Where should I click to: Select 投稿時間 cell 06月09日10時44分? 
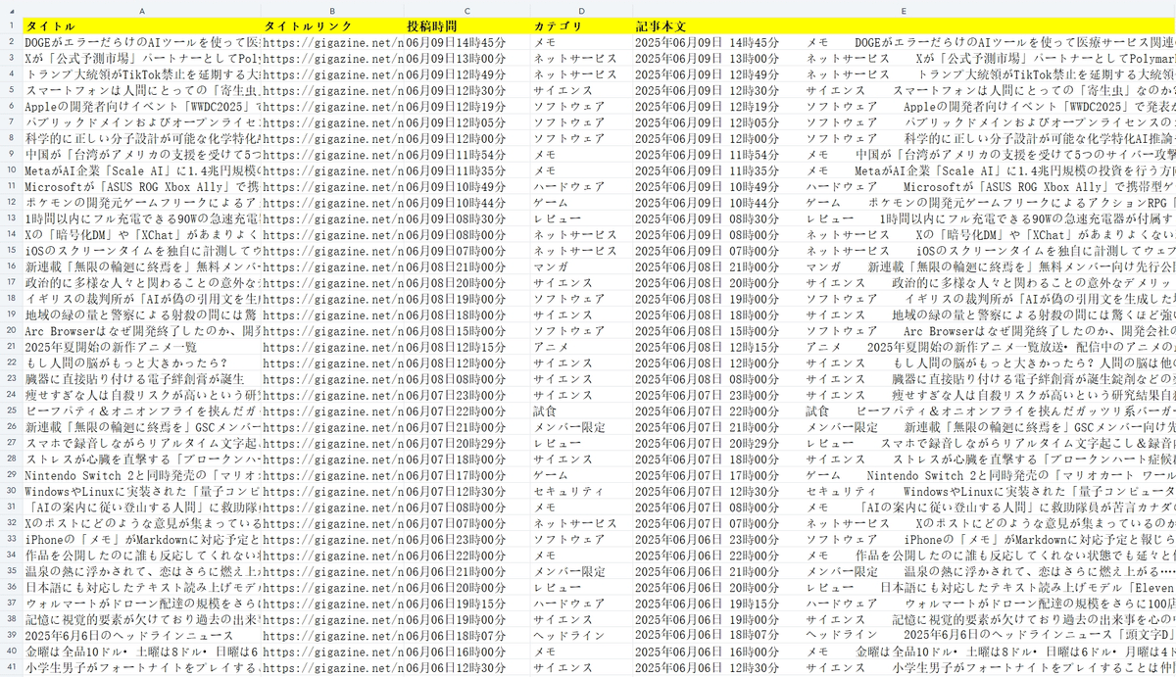click(466, 202)
